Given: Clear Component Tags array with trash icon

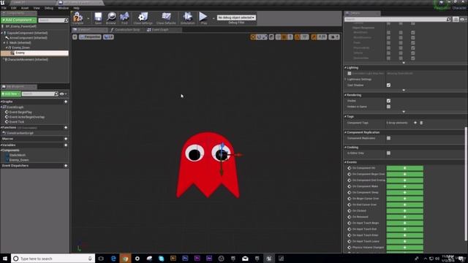Looking at the screenshot, I should pos(421,123).
